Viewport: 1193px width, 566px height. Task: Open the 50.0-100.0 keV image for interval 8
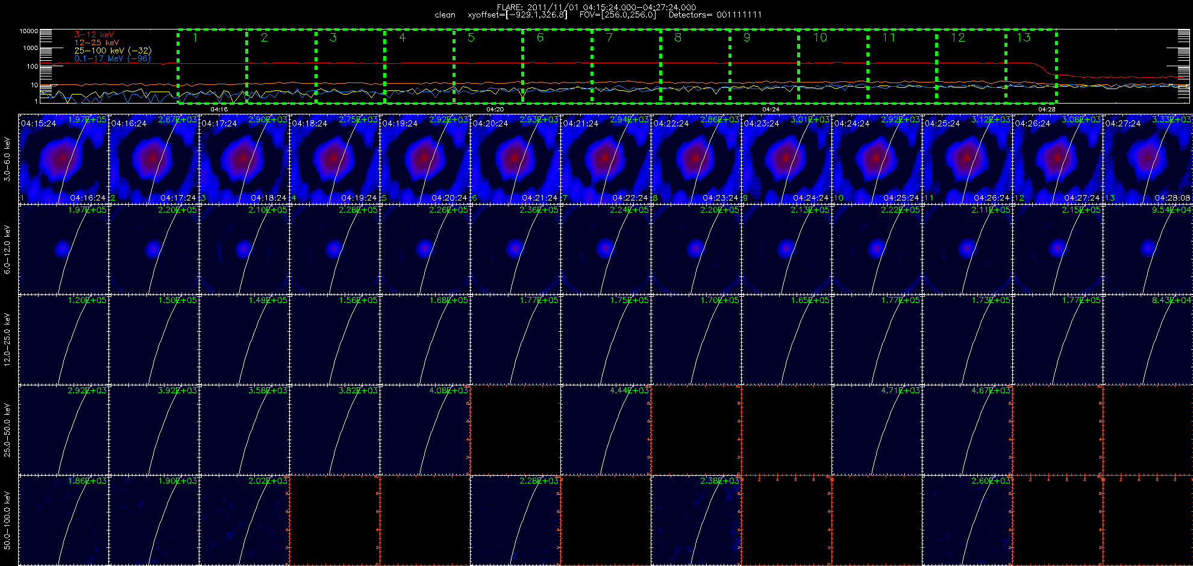pyautogui.click(x=696, y=520)
